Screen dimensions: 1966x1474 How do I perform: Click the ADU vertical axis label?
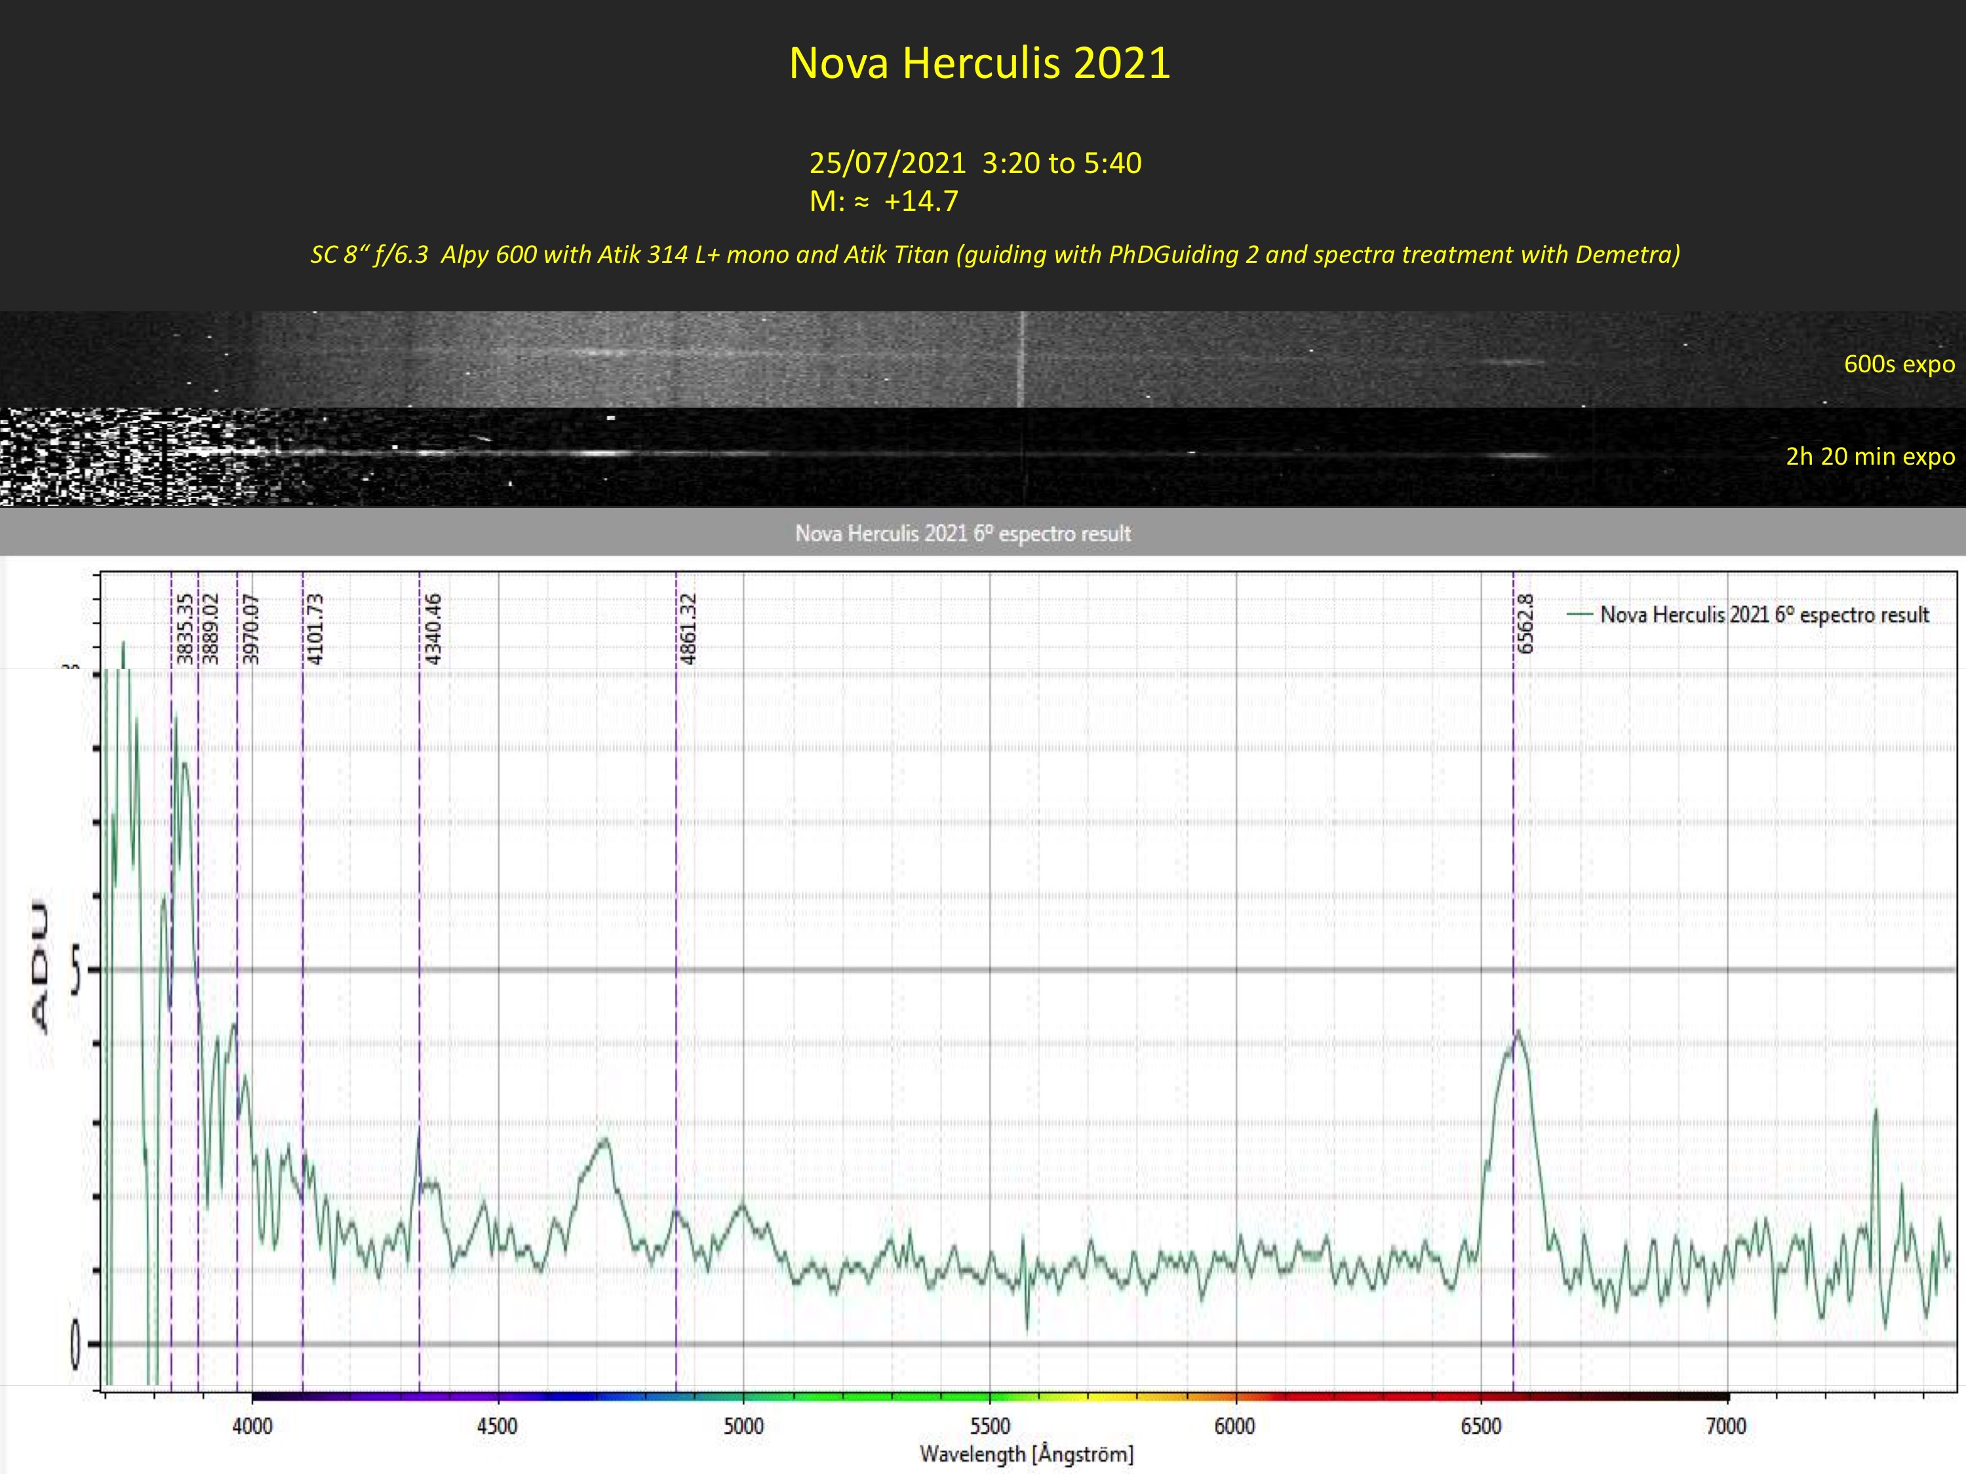[40, 967]
